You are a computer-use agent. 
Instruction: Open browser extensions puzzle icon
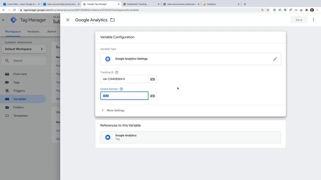[x=306, y=10]
